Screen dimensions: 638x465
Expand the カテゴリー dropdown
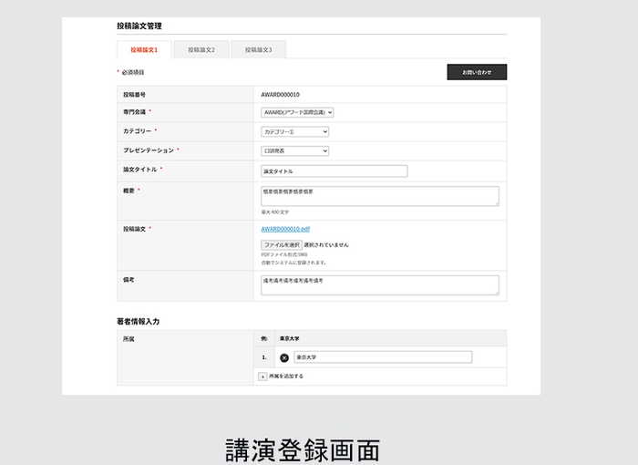point(294,132)
